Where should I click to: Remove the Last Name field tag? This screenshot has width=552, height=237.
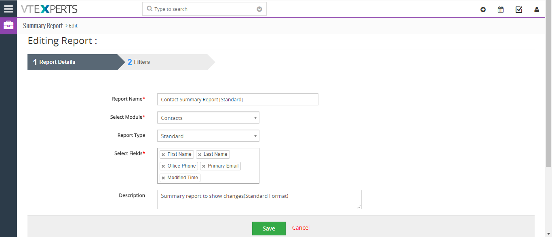pyautogui.click(x=200, y=155)
